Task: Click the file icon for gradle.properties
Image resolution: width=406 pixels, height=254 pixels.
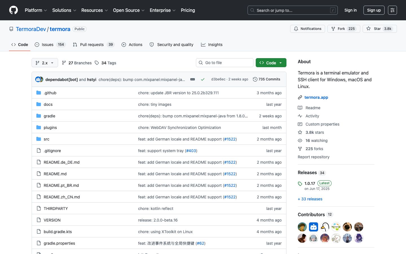Action: 39,243
